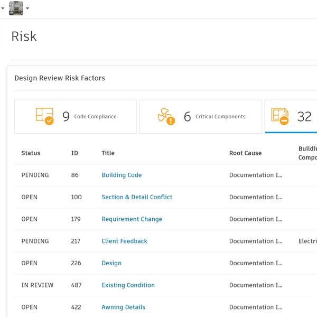
Task: Click the project thumbnail image at top
Action: 16,8
